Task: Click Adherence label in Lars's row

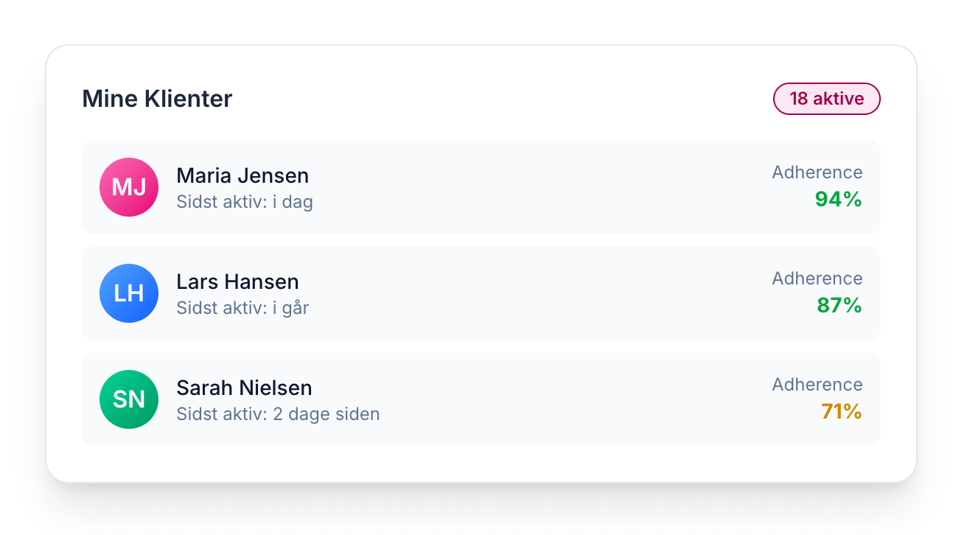Action: click(817, 279)
